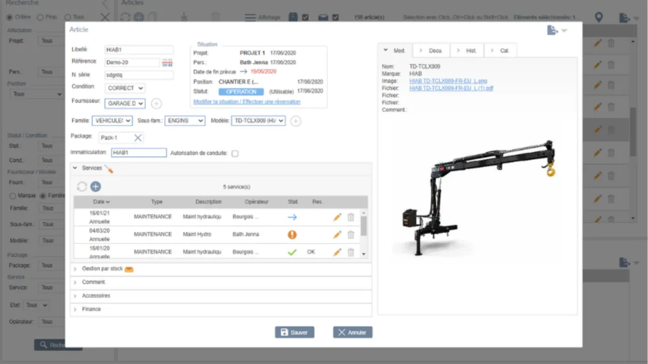Image resolution: width=648 pixels, height=364 pixels.
Task: Click the barcode icon next to Référence
Action: (167, 63)
